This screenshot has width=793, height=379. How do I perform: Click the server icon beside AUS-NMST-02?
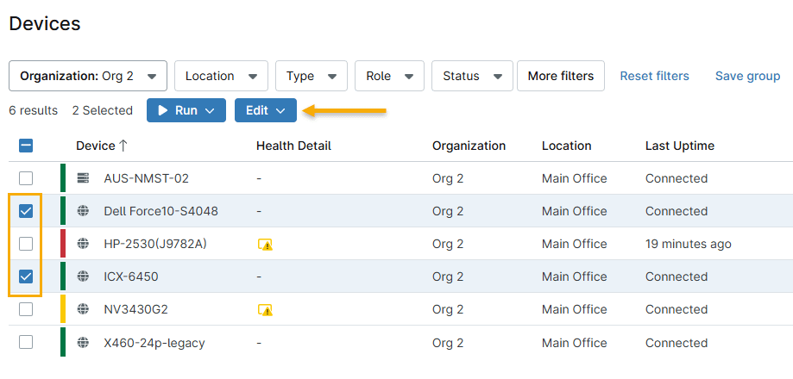click(x=83, y=178)
